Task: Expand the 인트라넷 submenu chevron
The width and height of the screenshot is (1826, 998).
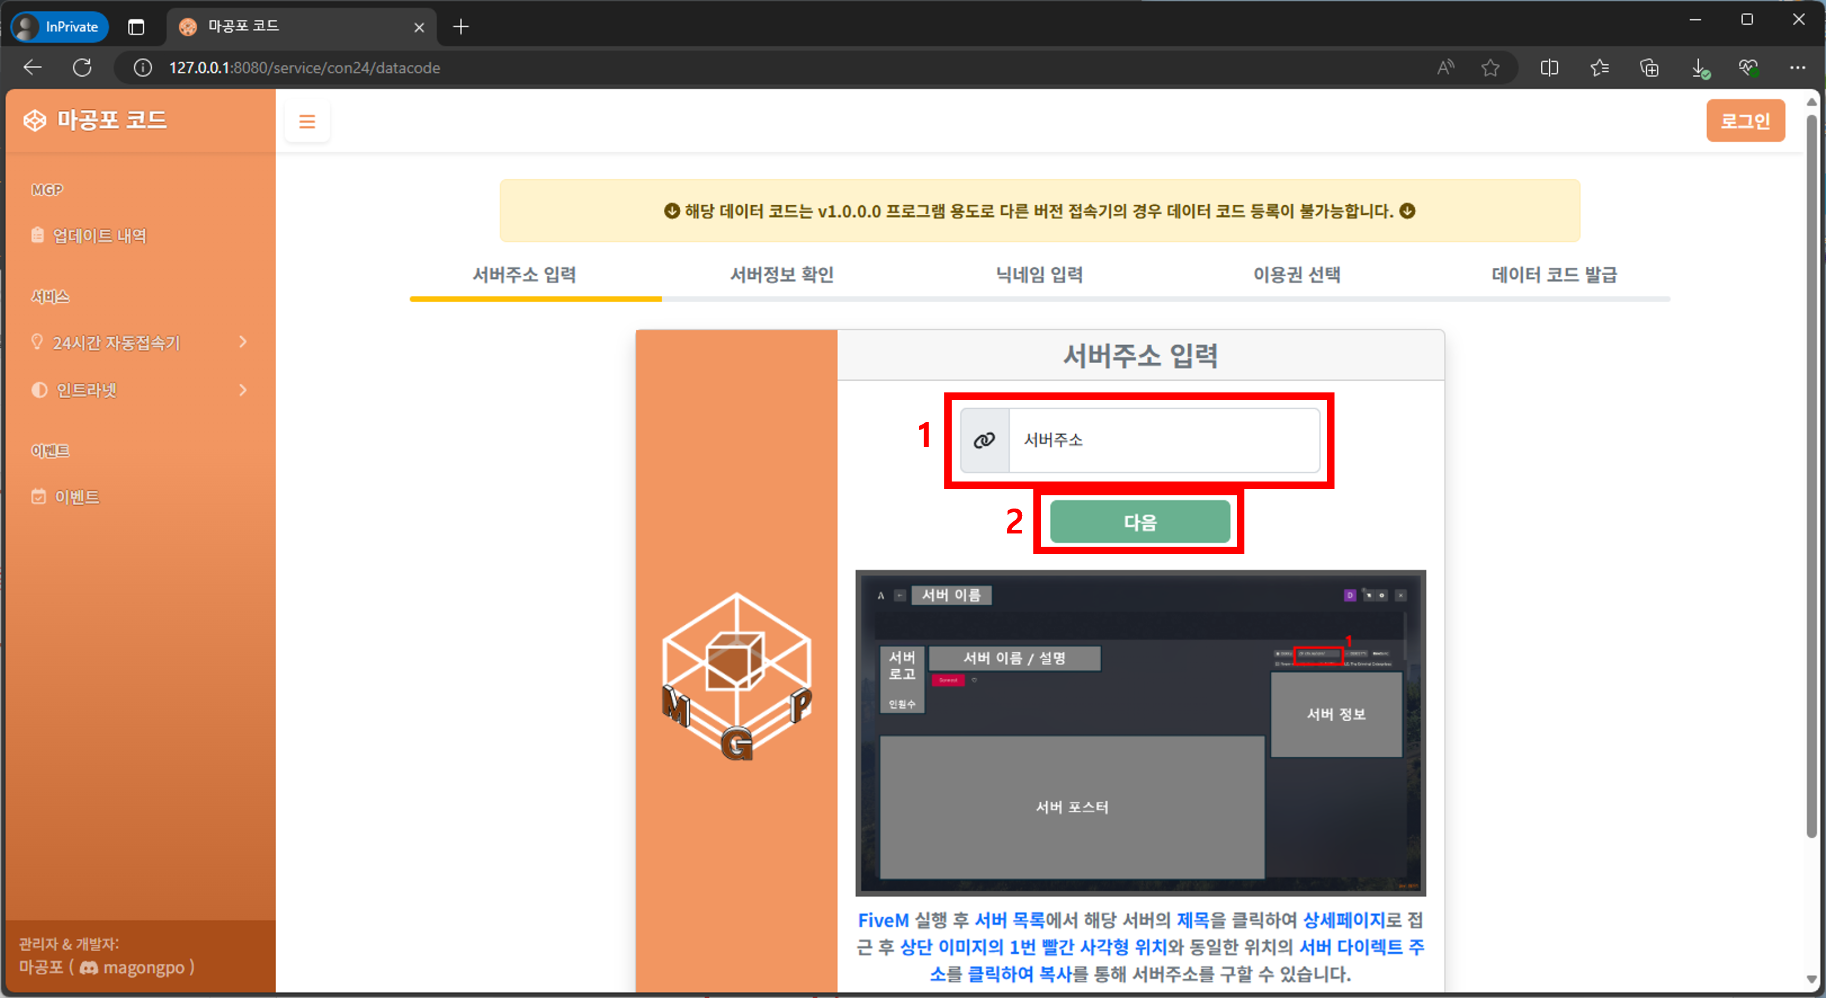Action: click(243, 390)
